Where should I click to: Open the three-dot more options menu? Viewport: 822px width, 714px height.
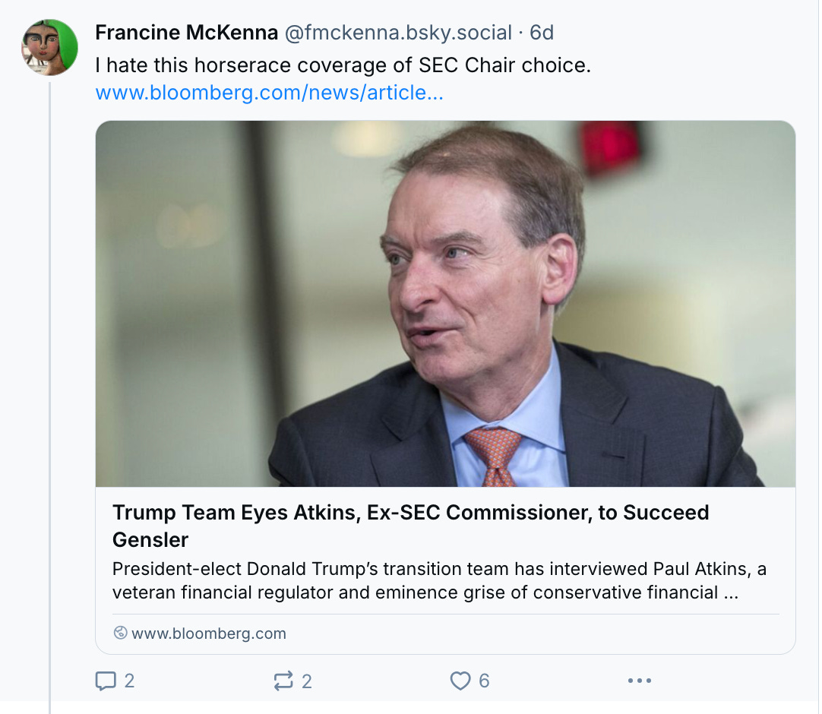tap(640, 681)
